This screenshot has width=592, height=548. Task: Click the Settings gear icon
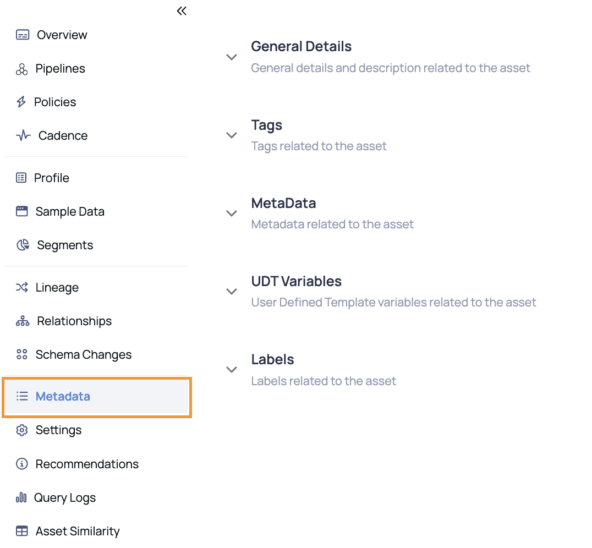point(22,430)
